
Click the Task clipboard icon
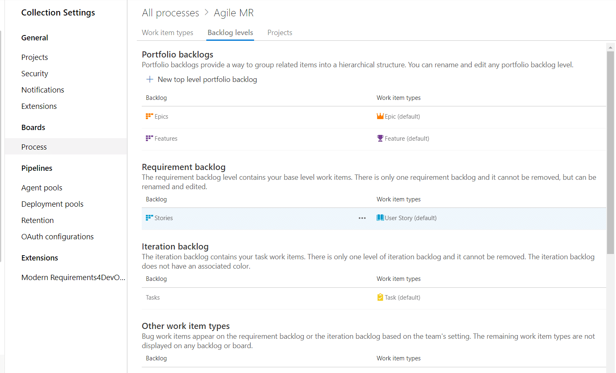[380, 297]
